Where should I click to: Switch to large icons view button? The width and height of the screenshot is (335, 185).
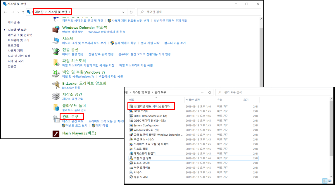[330, 181]
